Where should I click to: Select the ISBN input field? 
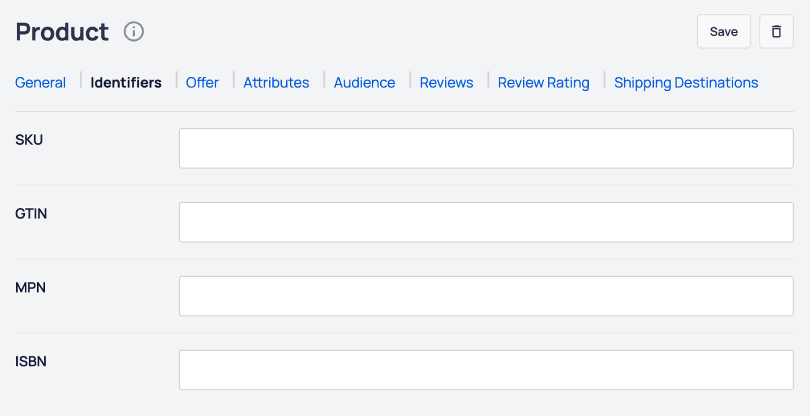pos(485,370)
